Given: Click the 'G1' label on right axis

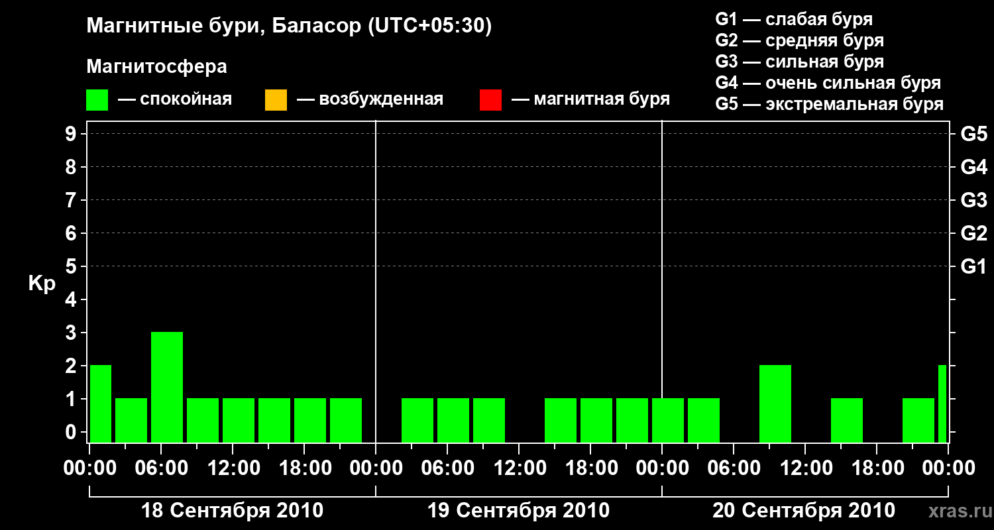Looking at the screenshot, I should click(x=973, y=267).
